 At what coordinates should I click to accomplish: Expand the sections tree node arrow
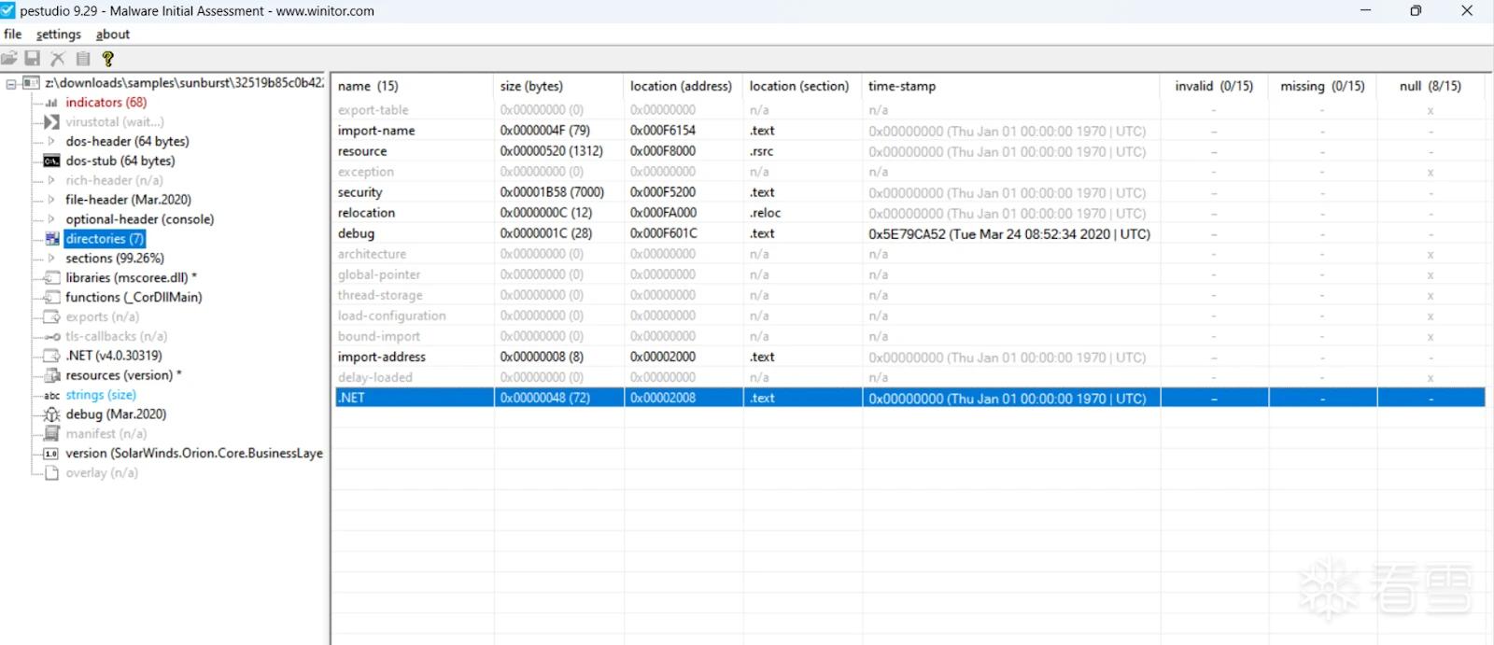[51, 259]
